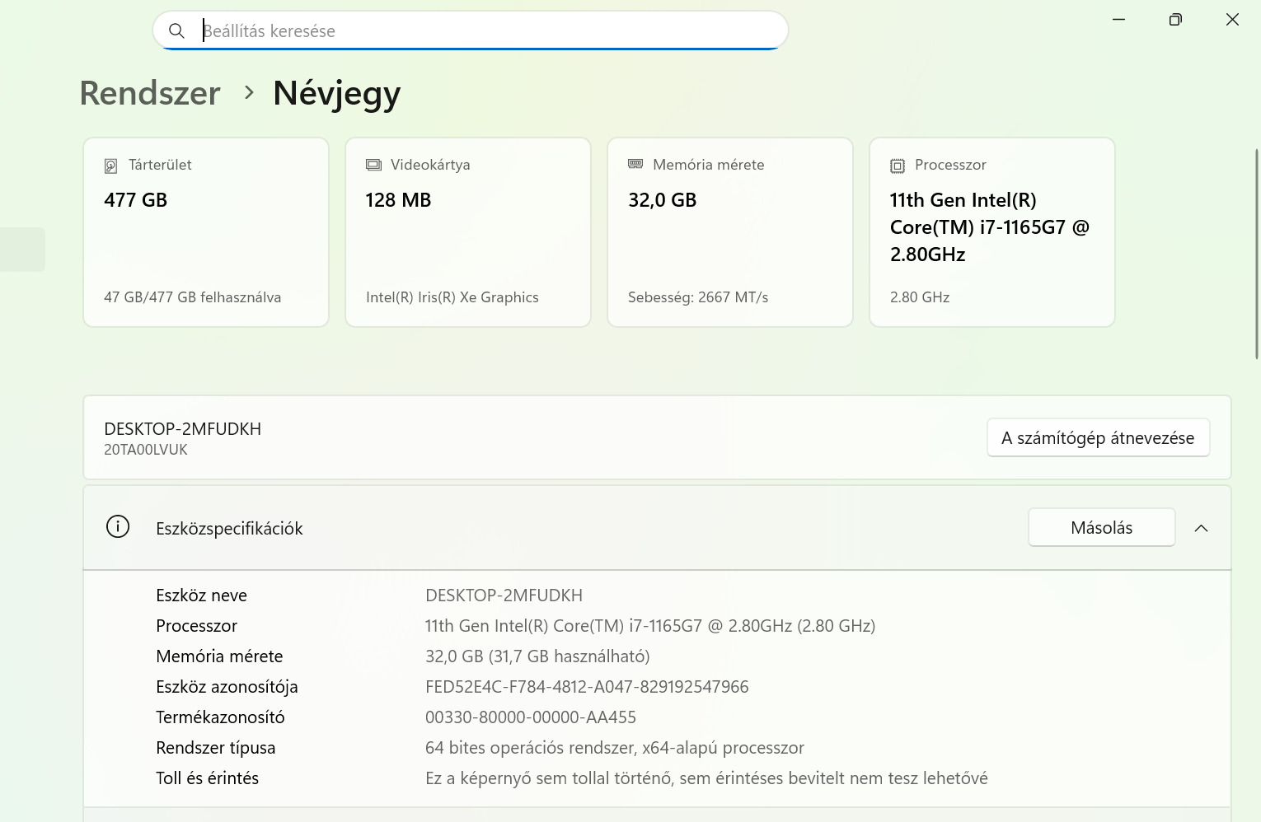1261x822 pixels.
Task: Collapse the Eszközspecifikációk section chevron
Action: 1201,528
